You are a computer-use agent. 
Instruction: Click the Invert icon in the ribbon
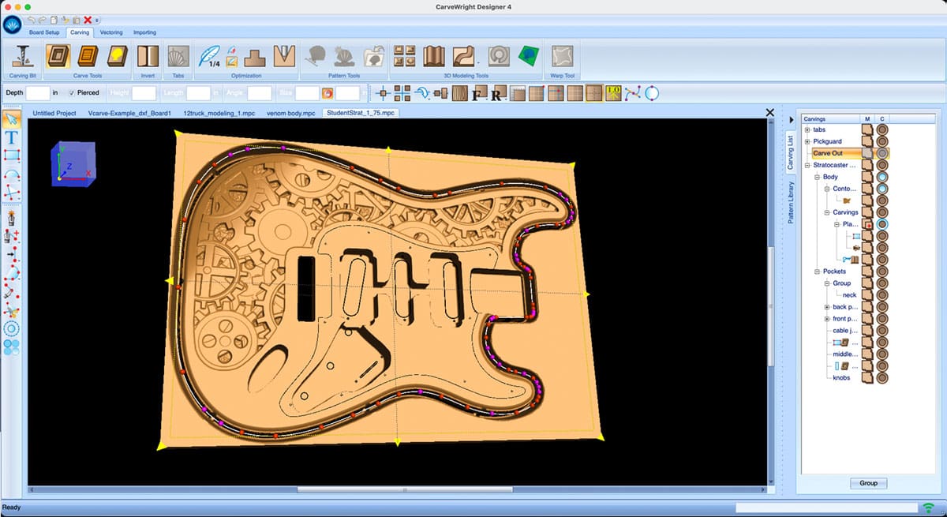click(148, 57)
